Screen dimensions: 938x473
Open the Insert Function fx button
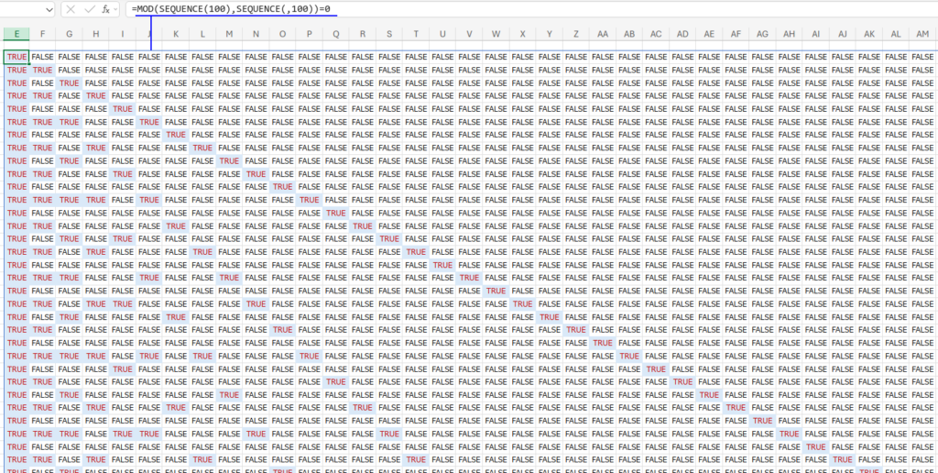pyautogui.click(x=105, y=9)
